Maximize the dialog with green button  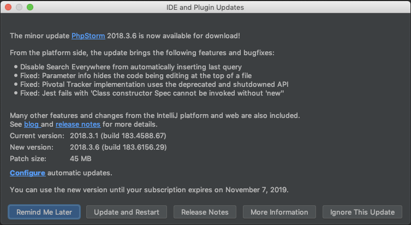click(30, 7)
